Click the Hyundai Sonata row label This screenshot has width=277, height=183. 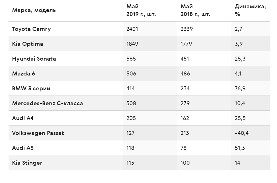[34, 59]
